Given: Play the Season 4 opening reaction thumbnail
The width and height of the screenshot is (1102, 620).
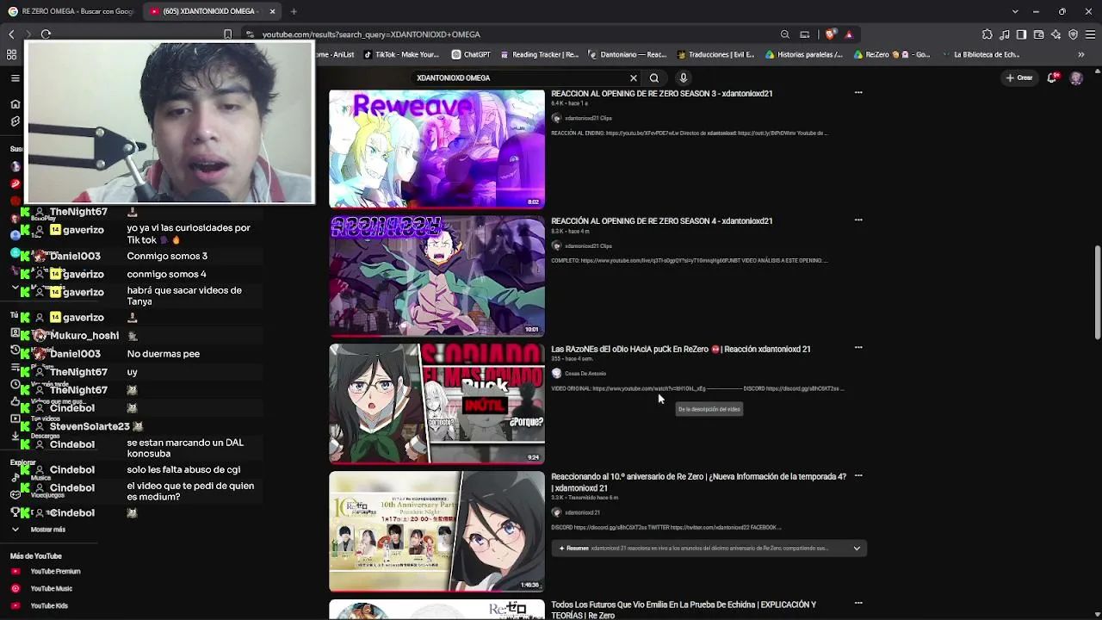Looking at the screenshot, I should [x=436, y=276].
